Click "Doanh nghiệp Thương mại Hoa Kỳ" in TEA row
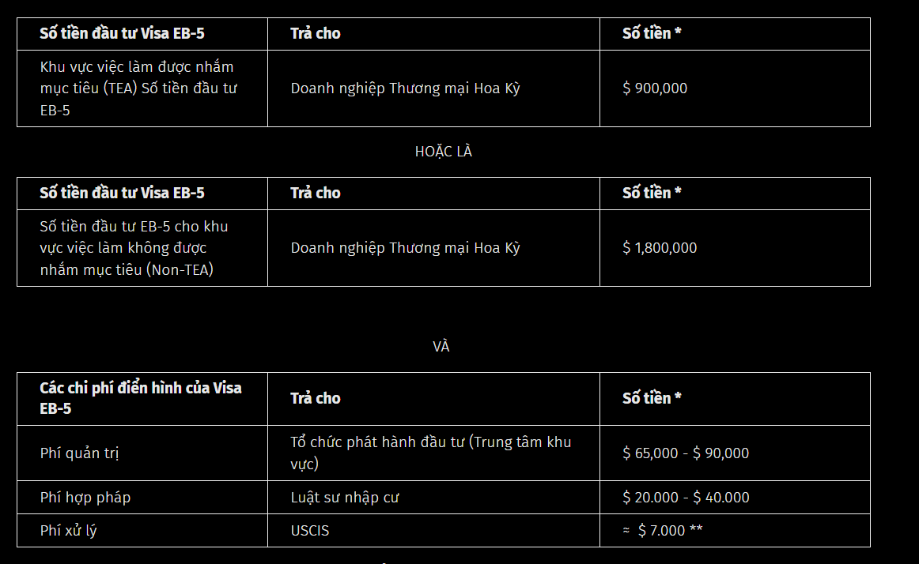This screenshot has width=919, height=564. click(x=405, y=88)
